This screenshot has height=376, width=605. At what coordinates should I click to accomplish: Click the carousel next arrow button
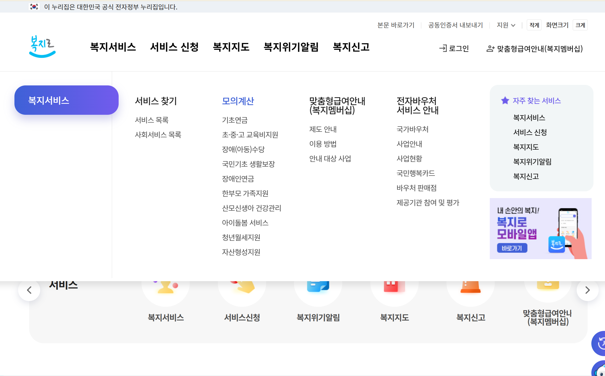[587, 290]
